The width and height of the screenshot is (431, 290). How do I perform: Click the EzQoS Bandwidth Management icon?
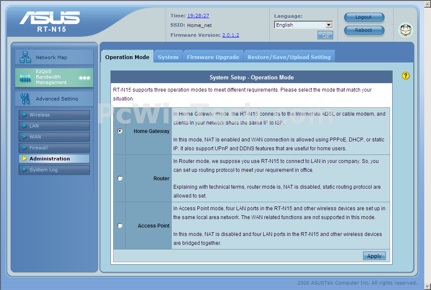pos(25,79)
